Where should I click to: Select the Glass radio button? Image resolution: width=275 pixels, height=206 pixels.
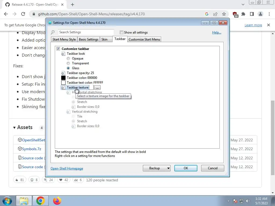click(x=68, y=68)
